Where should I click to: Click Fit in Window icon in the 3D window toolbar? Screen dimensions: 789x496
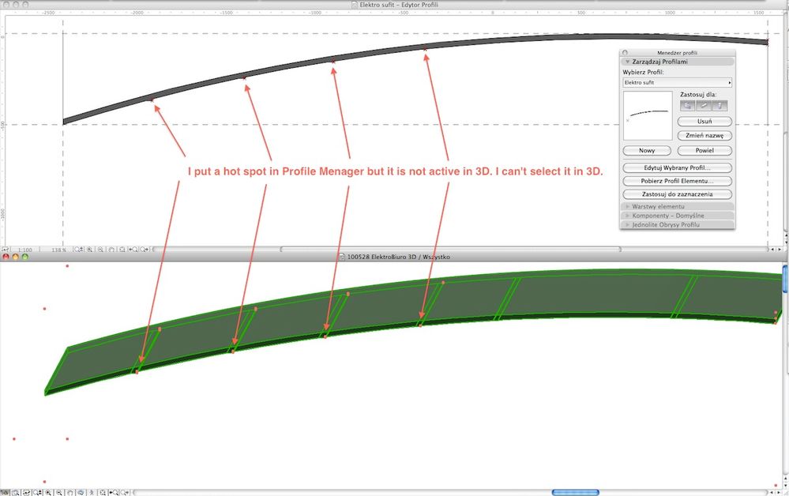[x=103, y=493]
